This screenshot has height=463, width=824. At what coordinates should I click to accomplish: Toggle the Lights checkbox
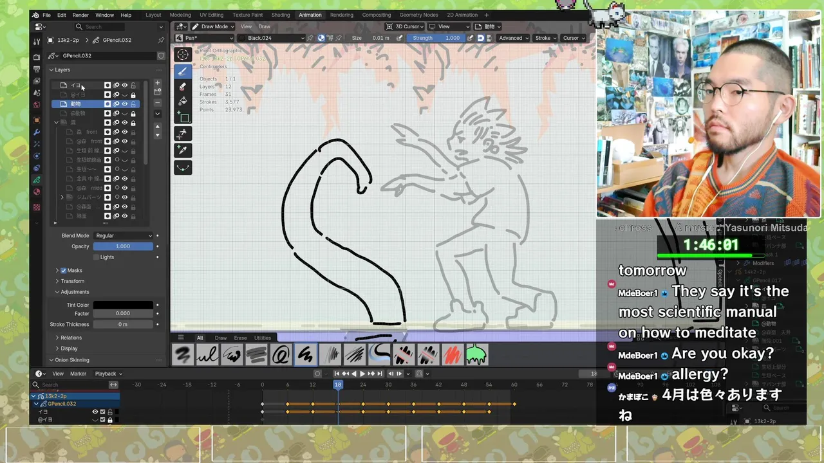click(x=97, y=257)
